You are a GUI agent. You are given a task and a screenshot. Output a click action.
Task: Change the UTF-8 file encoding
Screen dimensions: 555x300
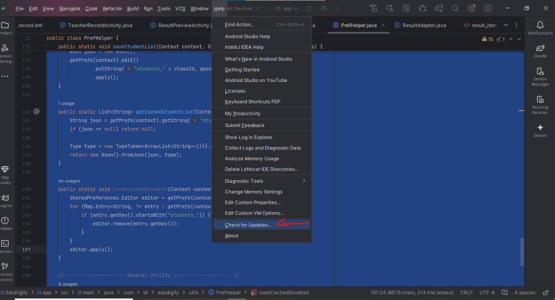(487, 292)
